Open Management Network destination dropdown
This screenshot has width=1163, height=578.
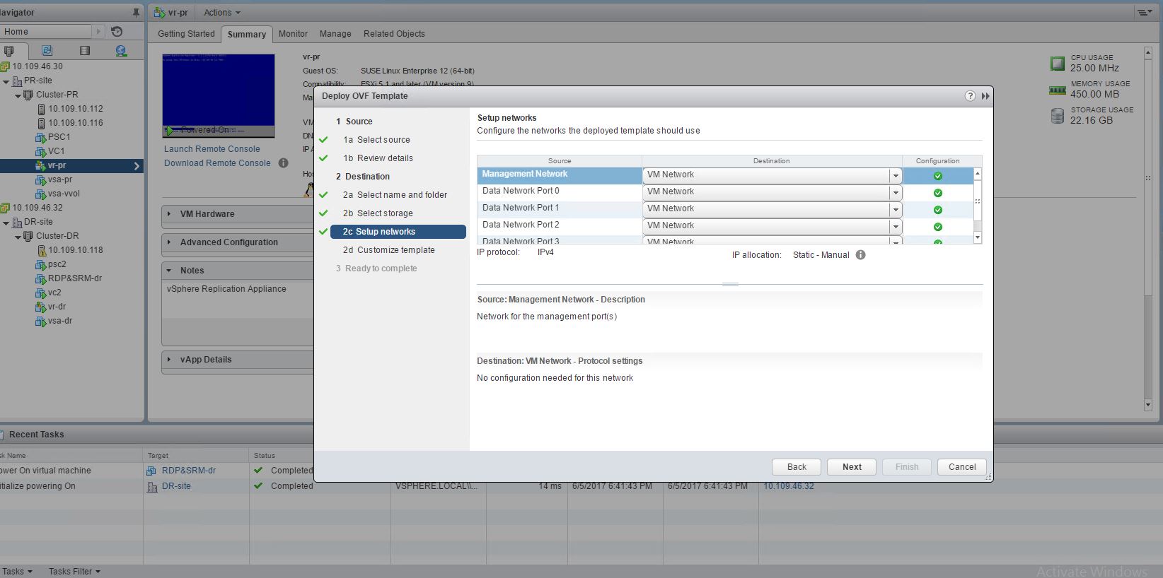point(896,175)
